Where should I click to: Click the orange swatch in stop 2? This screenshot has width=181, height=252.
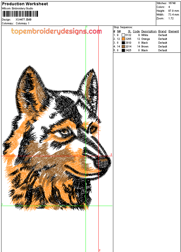click(x=123, y=39)
